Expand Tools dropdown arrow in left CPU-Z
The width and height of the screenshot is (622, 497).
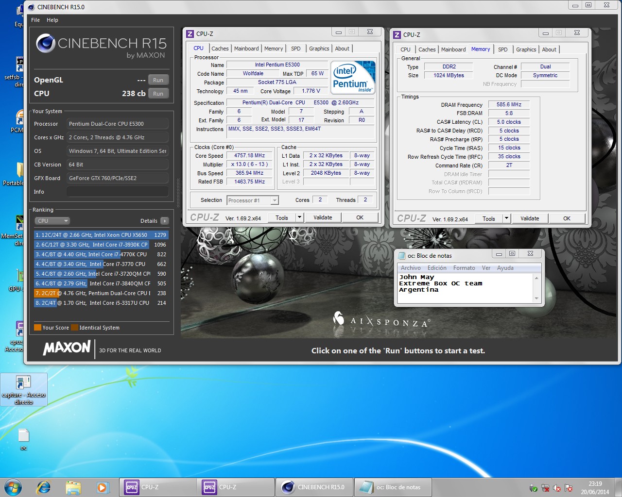coord(299,218)
